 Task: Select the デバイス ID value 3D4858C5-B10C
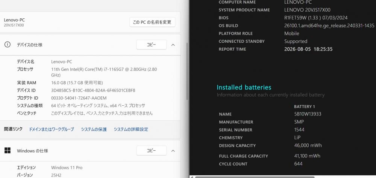(93, 90)
